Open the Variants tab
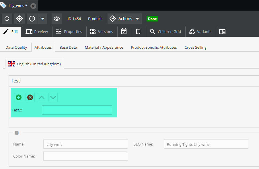The width and height of the screenshot is (259, 169). tap(200, 32)
